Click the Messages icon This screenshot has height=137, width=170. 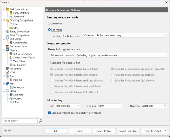point(11,87)
